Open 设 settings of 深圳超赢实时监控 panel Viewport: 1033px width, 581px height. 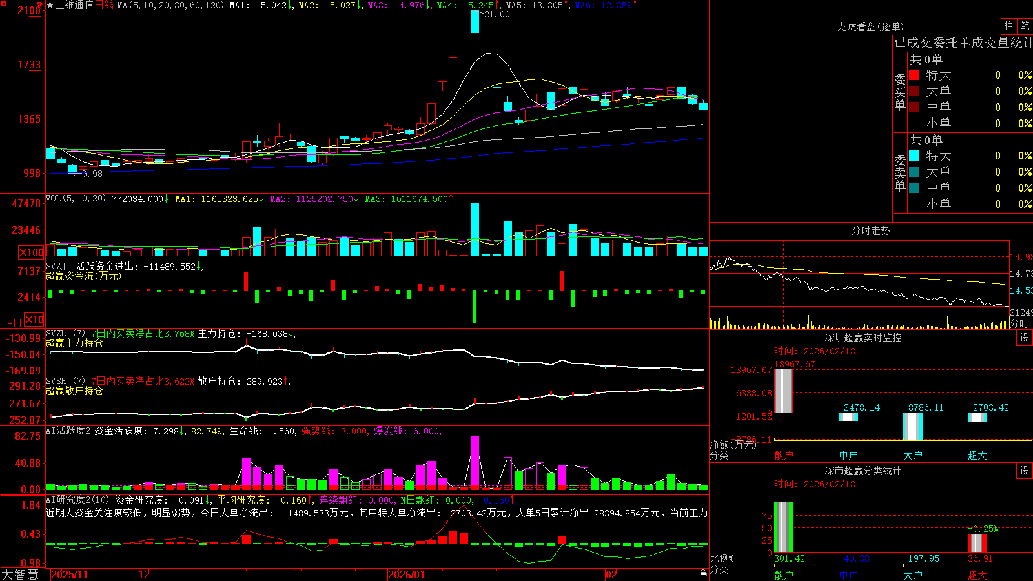pos(1025,338)
